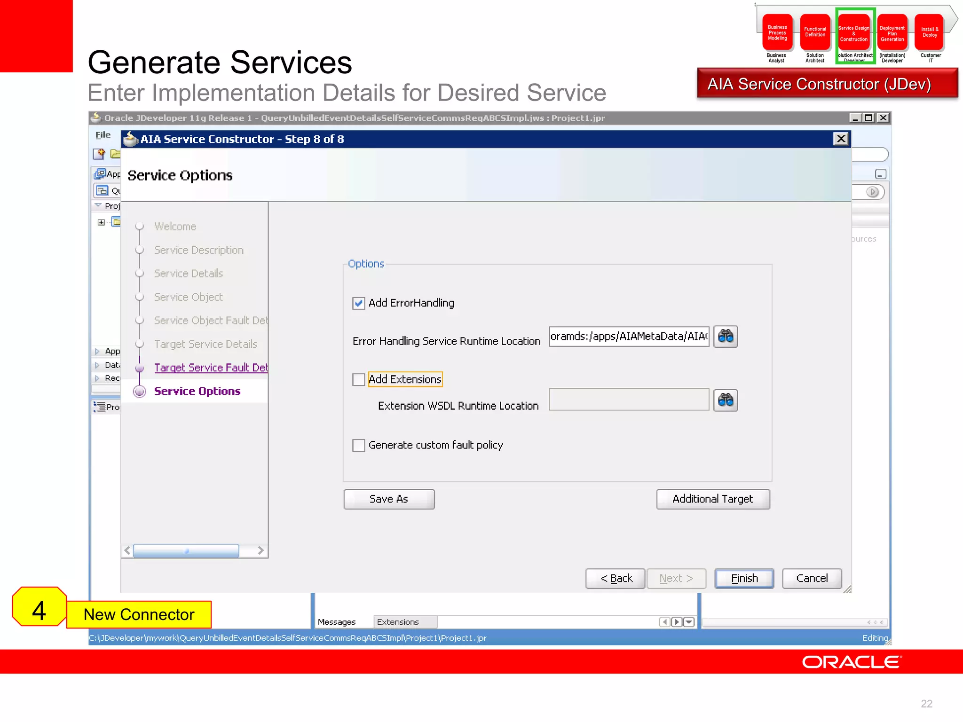Screen dimensions: 963x722
Task: Select the Target Service Details wizard step
Action: [205, 344]
